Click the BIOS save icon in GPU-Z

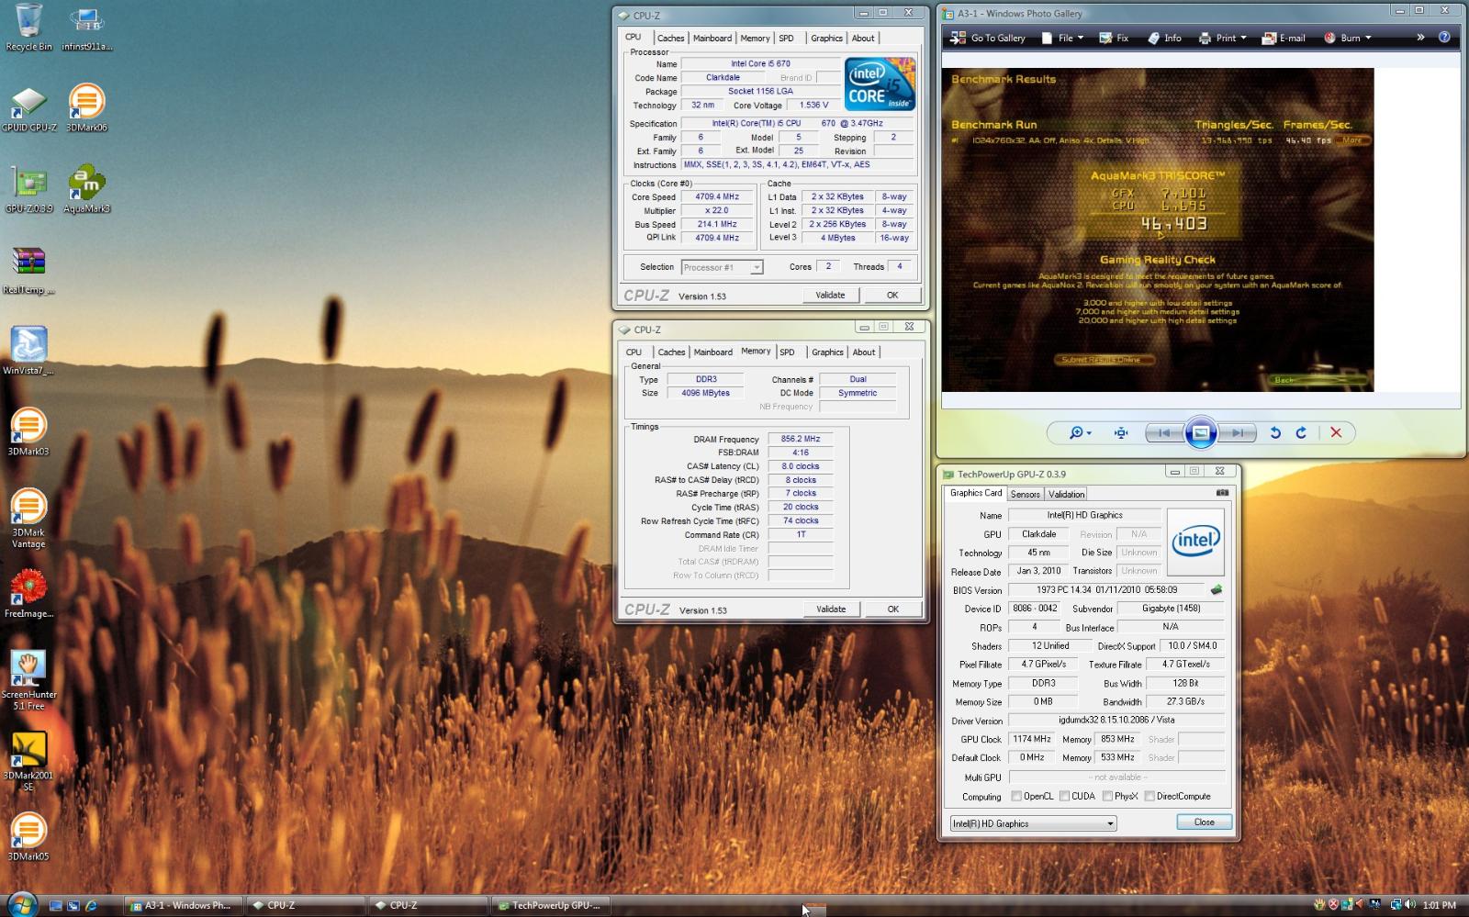click(x=1217, y=590)
